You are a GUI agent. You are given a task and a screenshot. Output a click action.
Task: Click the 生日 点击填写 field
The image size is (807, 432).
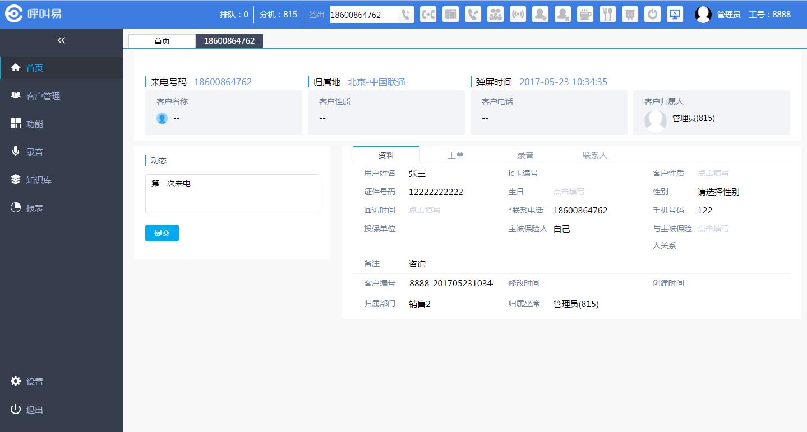569,192
